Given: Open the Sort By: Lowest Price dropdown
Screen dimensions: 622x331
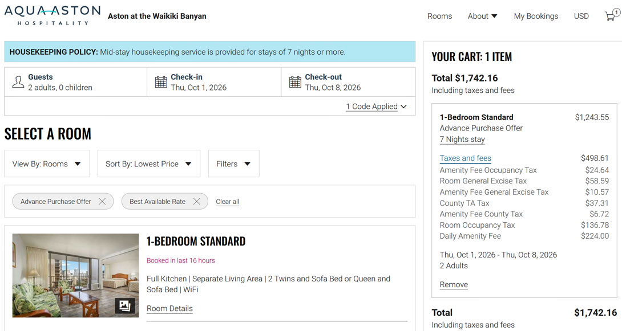Looking at the screenshot, I should (148, 164).
